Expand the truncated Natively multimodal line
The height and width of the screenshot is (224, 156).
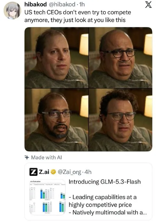108,212
